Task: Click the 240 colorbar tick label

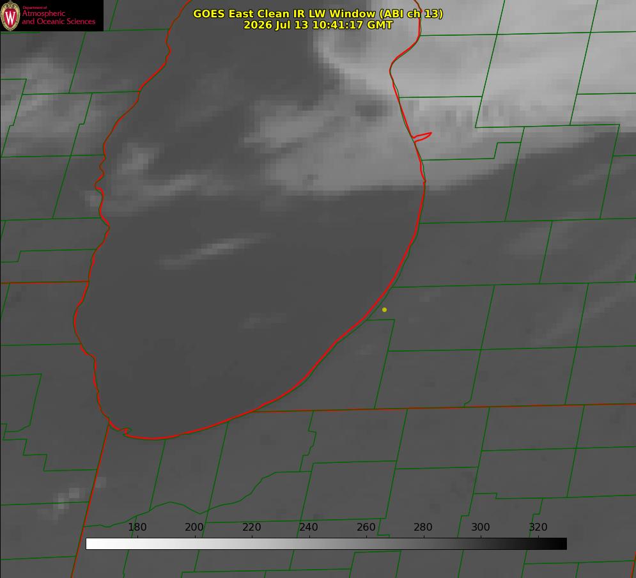Action: coord(309,527)
